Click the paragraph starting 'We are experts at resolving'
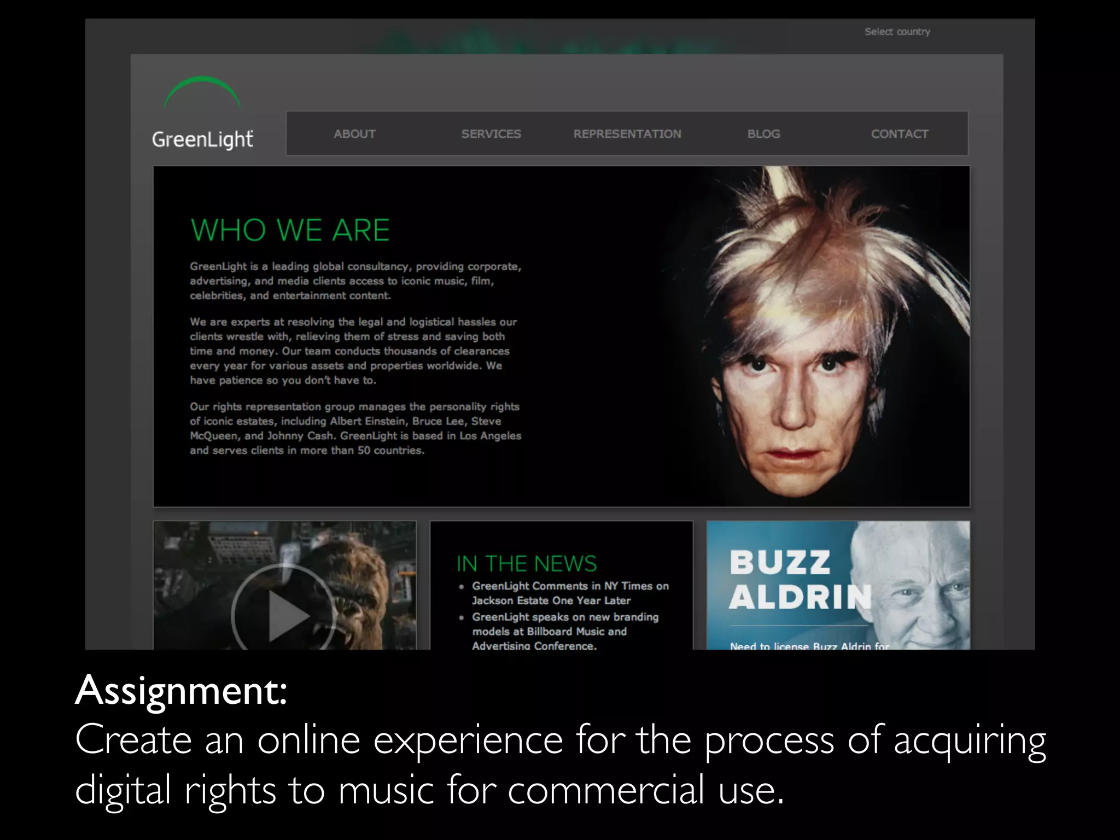Viewport: 1120px width, 840px height. coord(353,351)
